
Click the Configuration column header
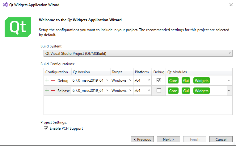[x=57, y=72]
